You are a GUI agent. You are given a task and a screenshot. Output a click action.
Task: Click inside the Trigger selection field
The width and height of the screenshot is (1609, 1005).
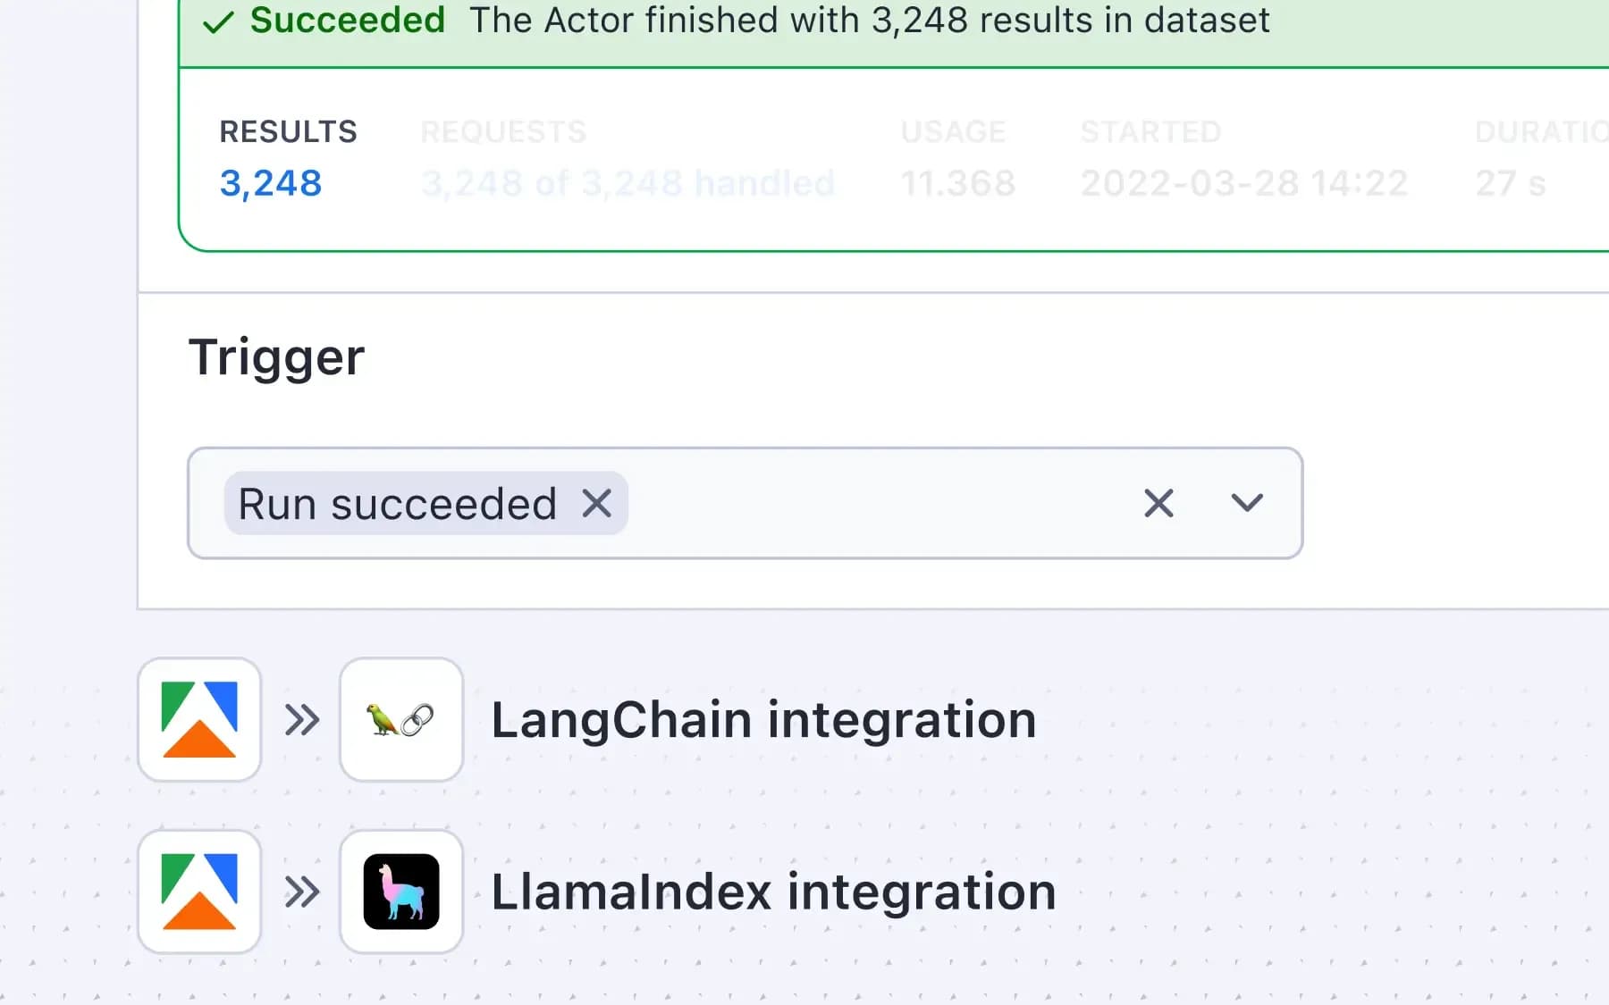click(x=876, y=503)
